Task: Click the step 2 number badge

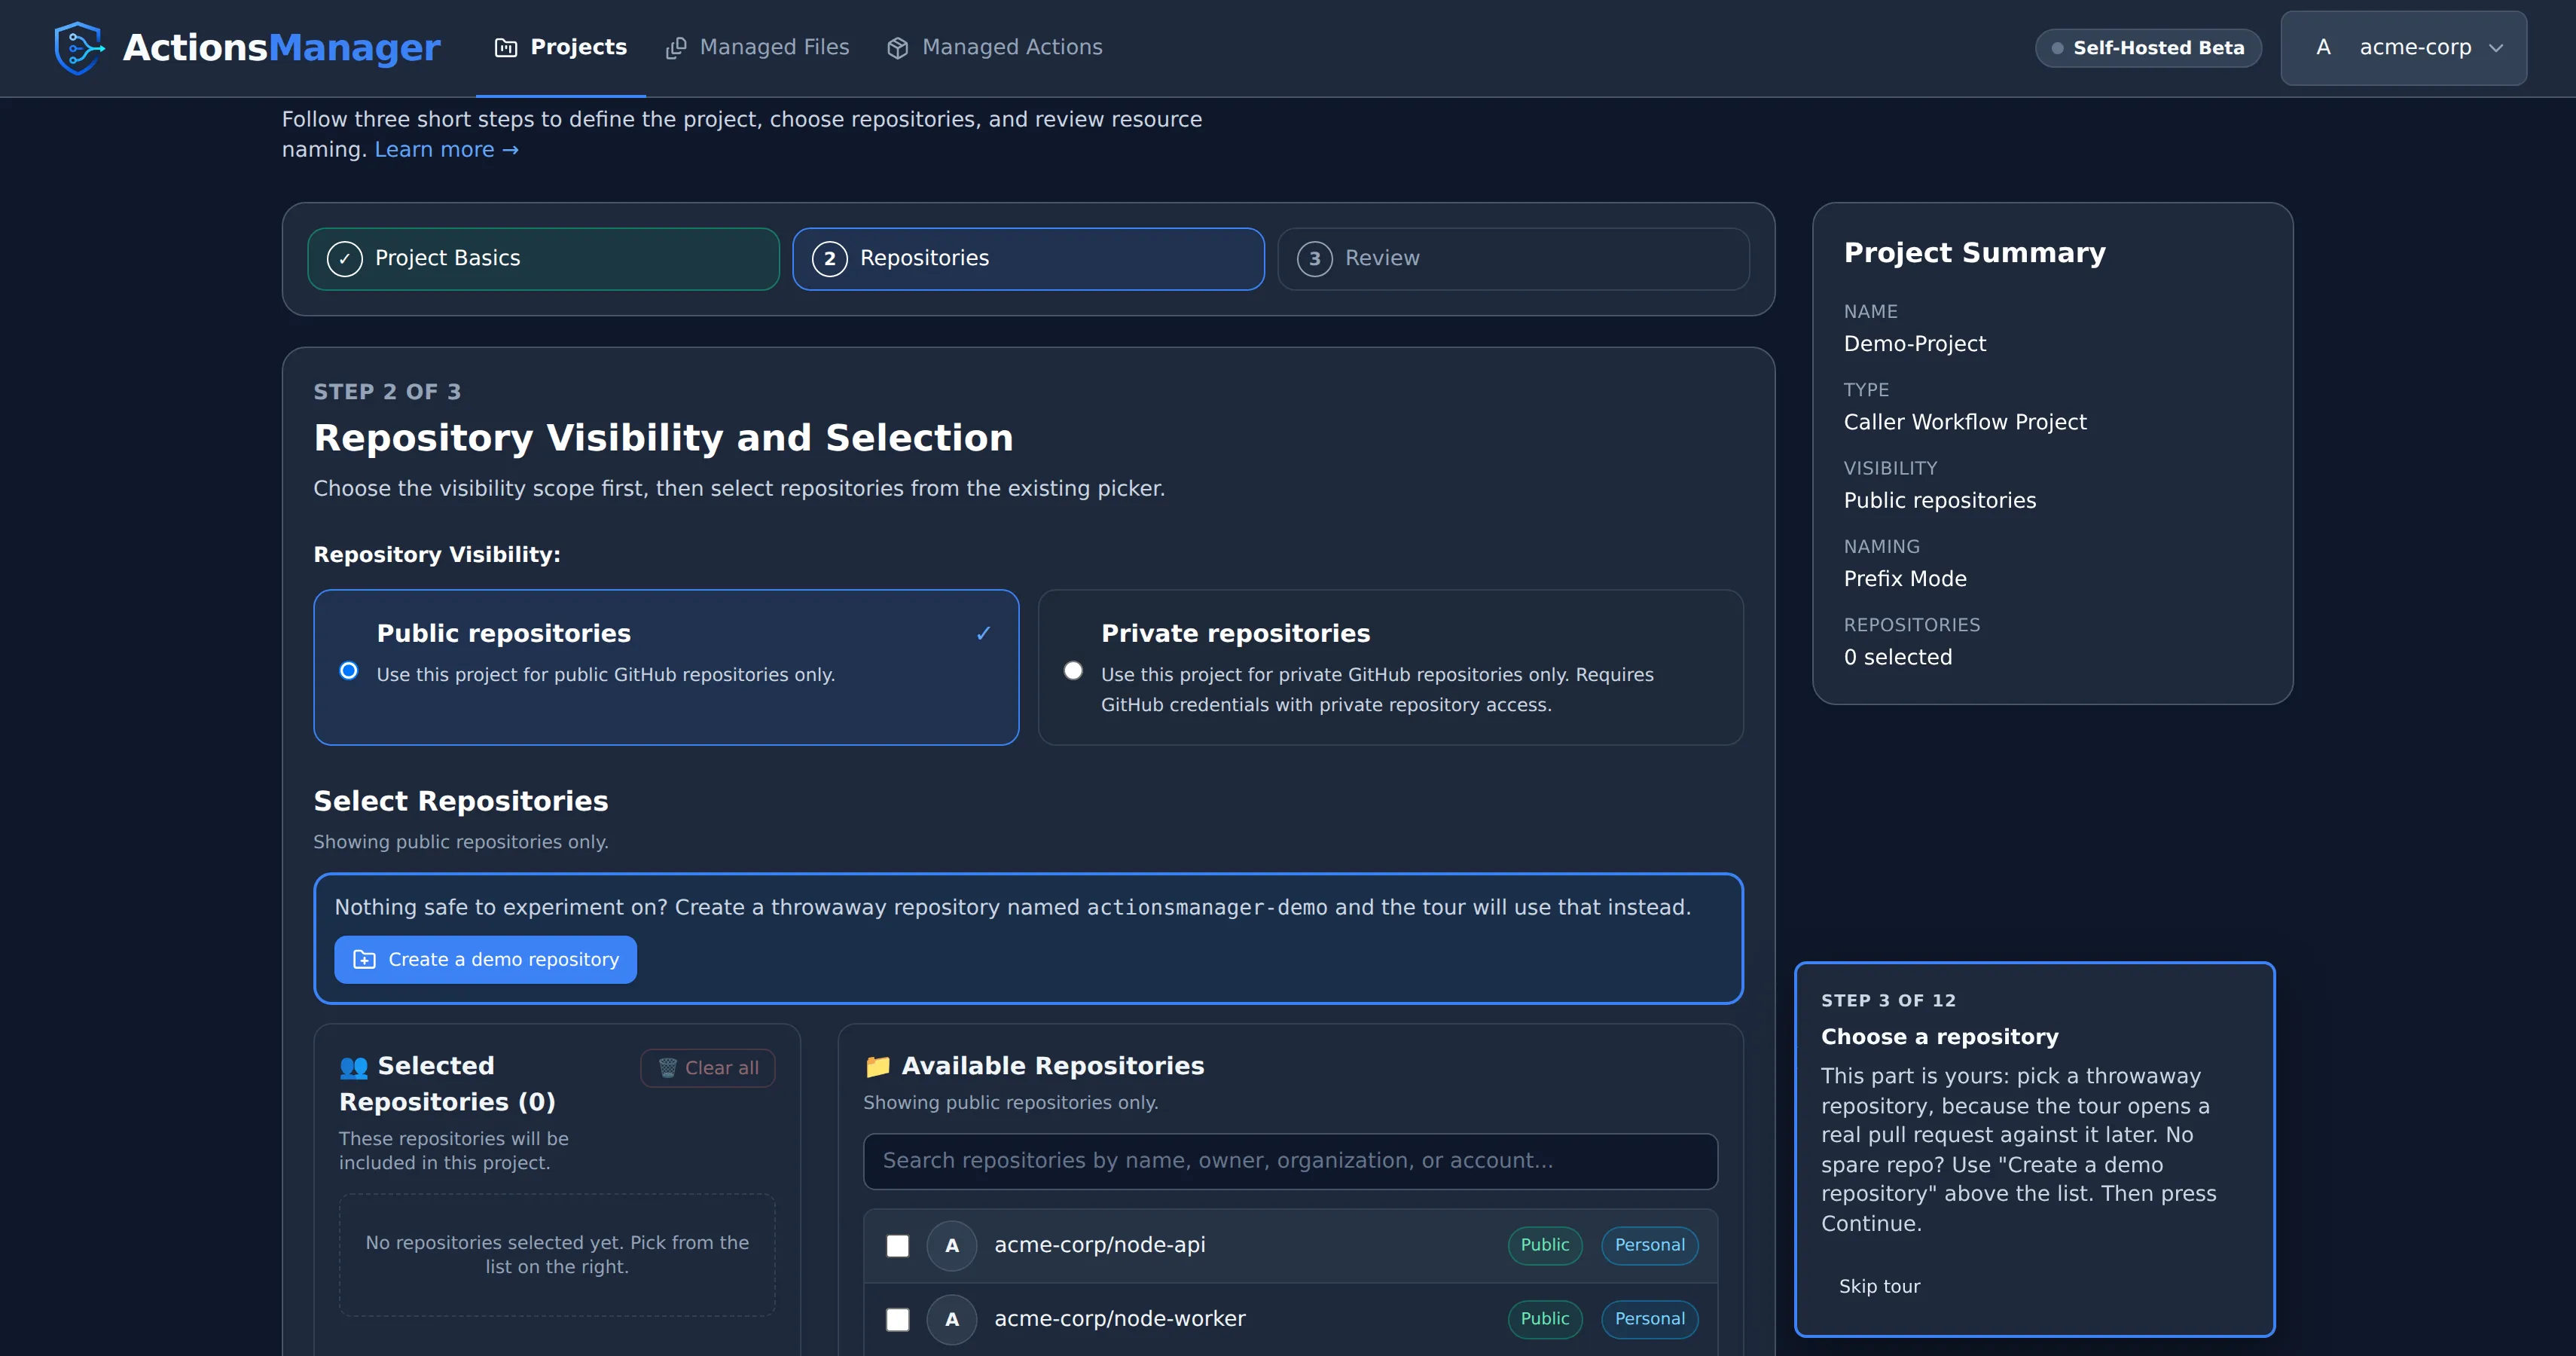Action: point(829,259)
